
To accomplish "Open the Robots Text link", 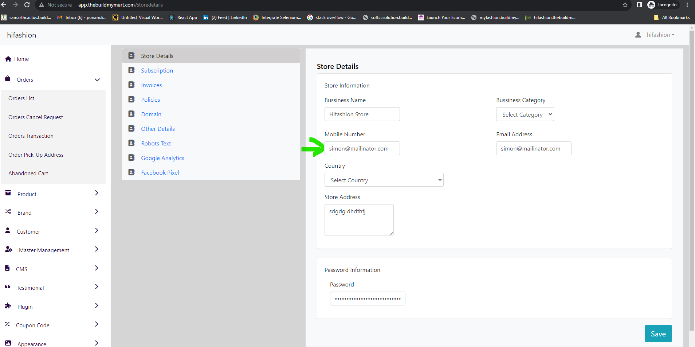I will click(156, 143).
